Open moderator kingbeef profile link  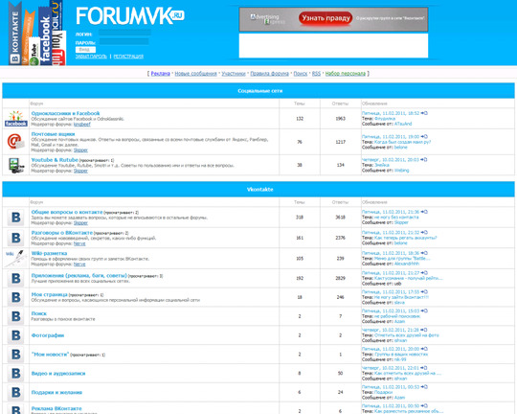(x=81, y=125)
